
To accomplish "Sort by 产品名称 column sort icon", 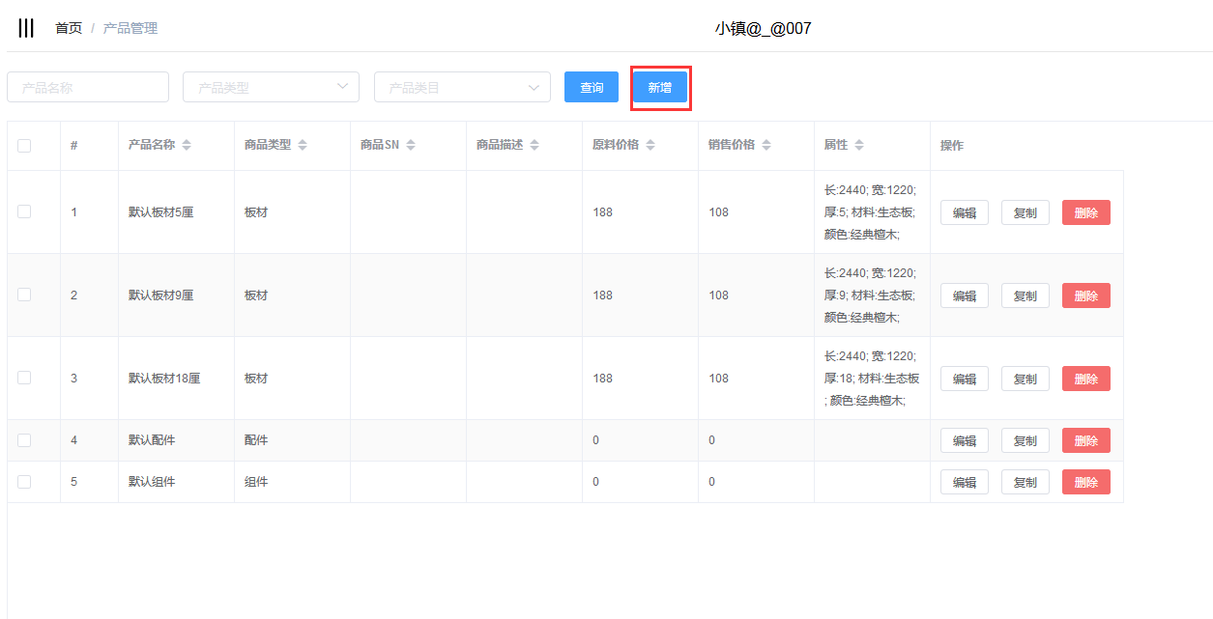I will (x=187, y=145).
